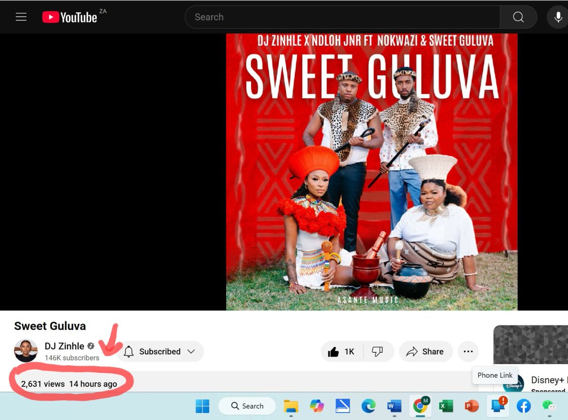The width and height of the screenshot is (568, 420).
Task: Open Phone Link from the taskbar
Action: [x=498, y=406]
